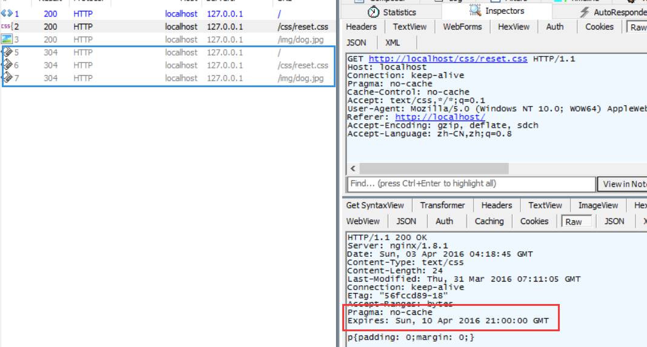Click the horizontal scrollbar left arrow
The height and width of the screenshot is (347, 647).
[x=353, y=168]
